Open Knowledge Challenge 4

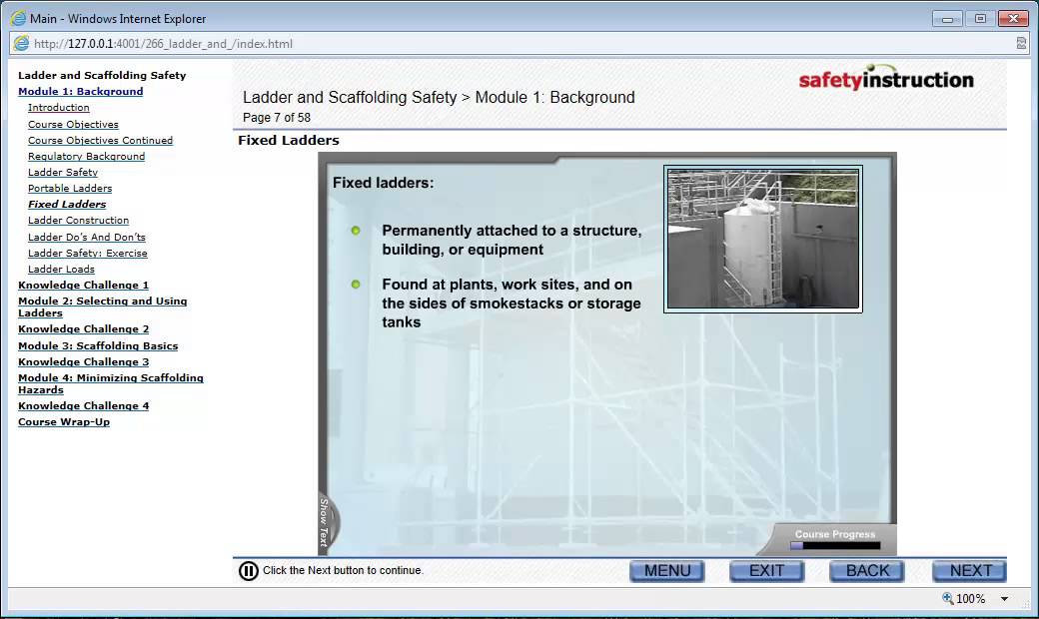(84, 405)
